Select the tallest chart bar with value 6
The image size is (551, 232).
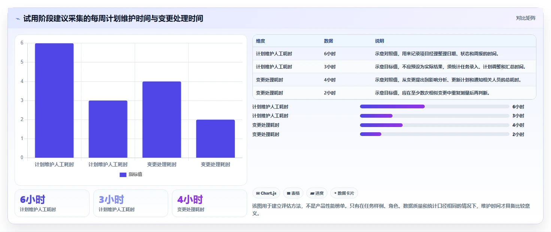click(54, 100)
